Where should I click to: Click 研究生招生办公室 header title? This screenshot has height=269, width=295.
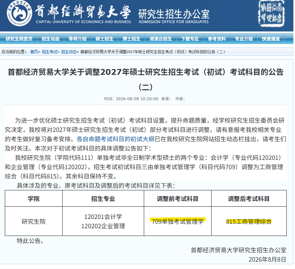(x=174, y=14)
